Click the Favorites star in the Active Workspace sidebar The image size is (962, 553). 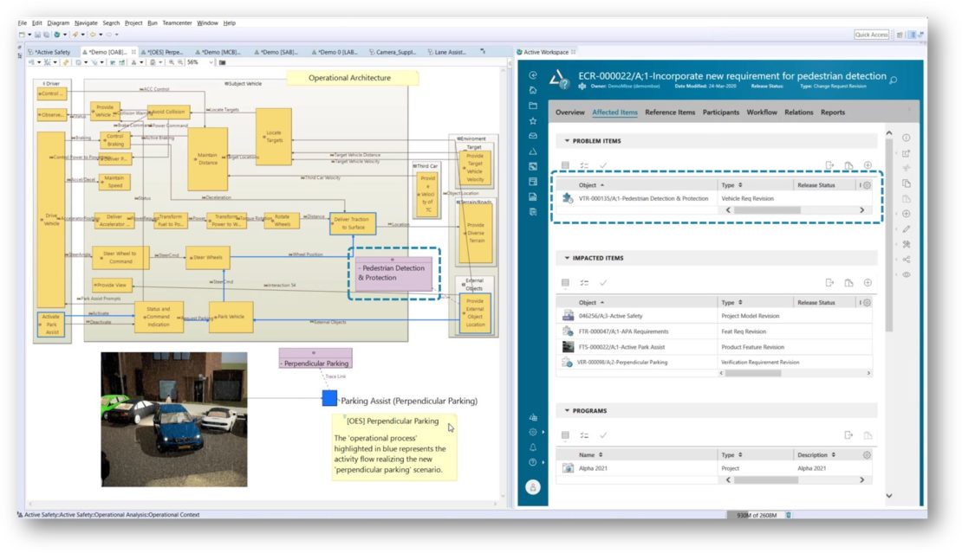tap(531, 121)
